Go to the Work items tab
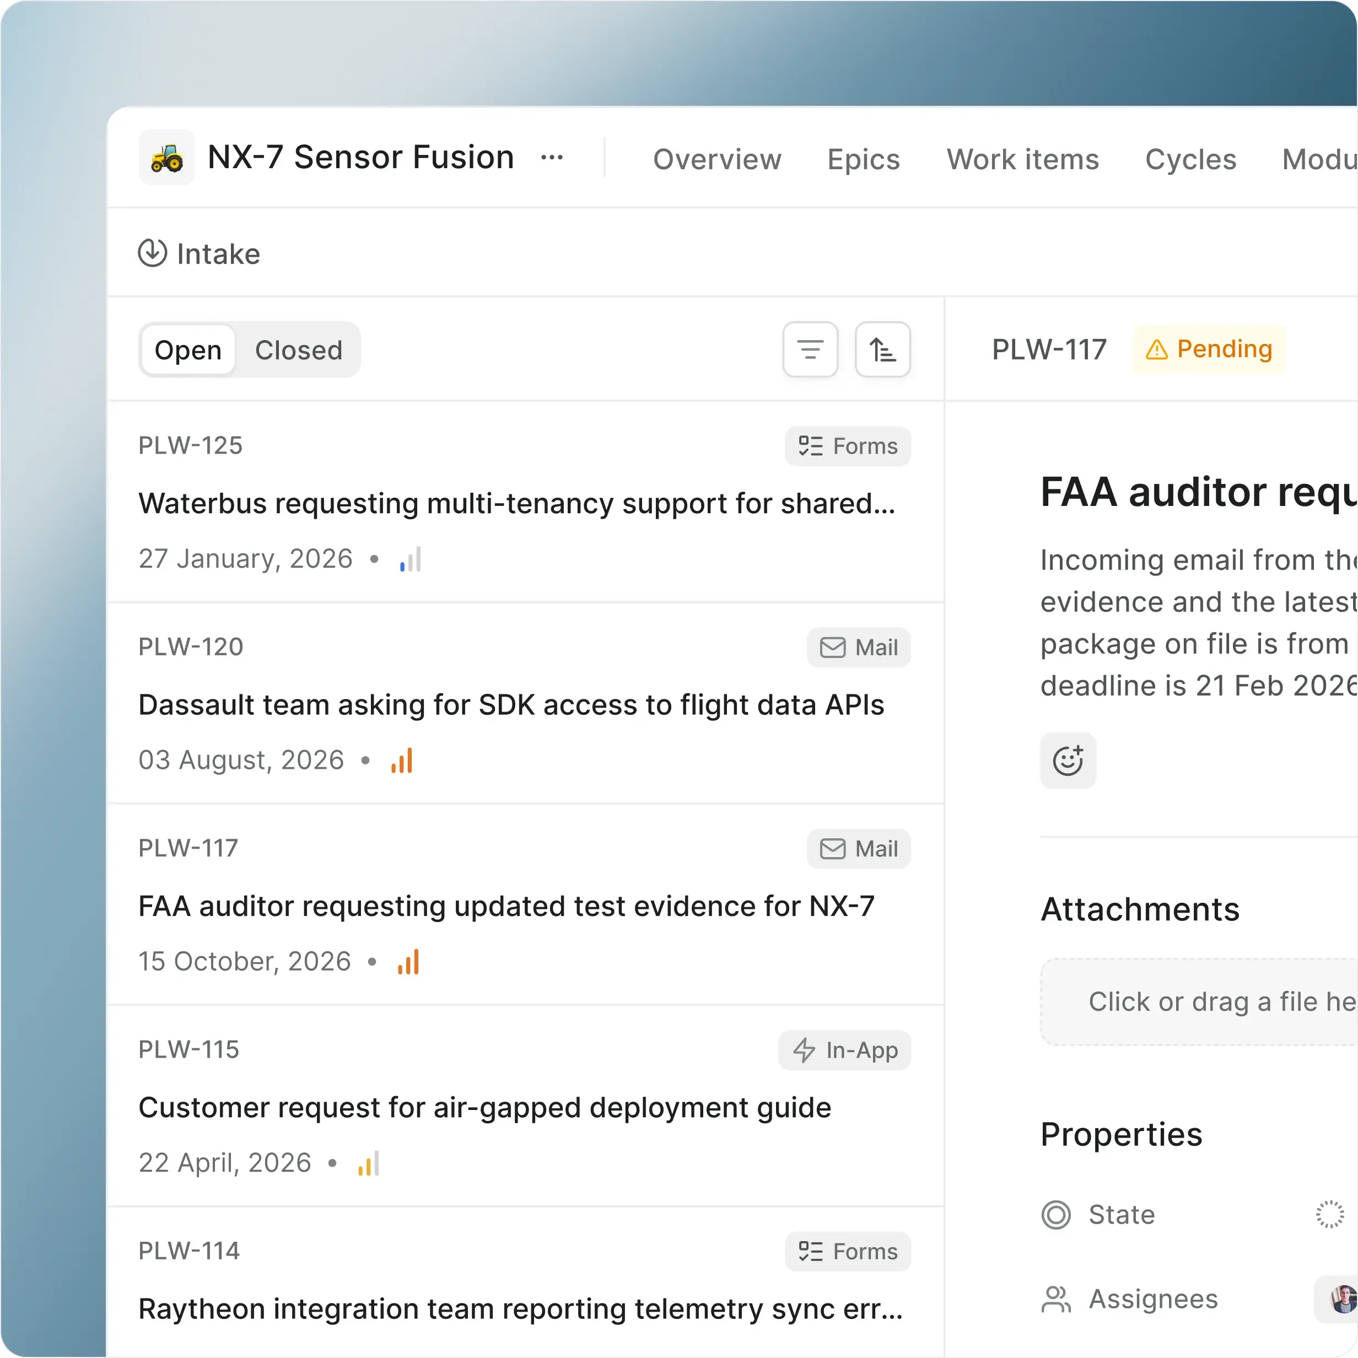The height and width of the screenshot is (1358, 1358). click(1023, 159)
